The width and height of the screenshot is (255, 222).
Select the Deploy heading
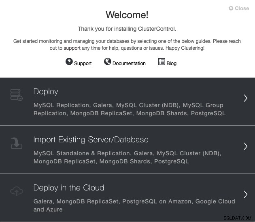46,91
